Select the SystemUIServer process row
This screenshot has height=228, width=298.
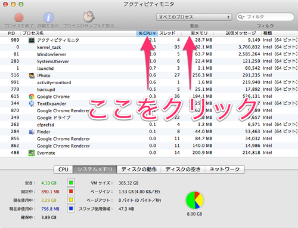(x=149, y=61)
